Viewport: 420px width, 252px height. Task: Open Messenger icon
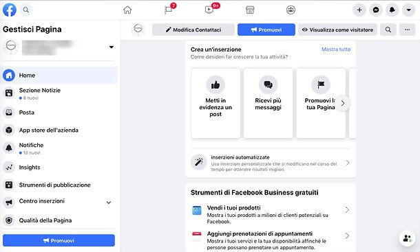tap(376, 10)
